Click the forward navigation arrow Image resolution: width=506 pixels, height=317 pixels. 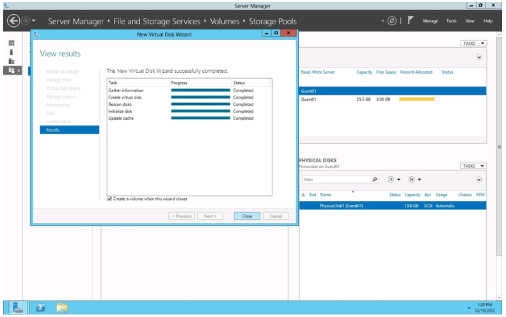click(x=25, y=21)
